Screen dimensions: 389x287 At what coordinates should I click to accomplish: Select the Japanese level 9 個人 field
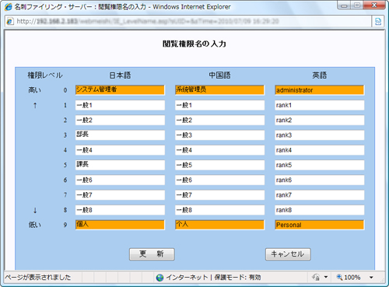point(120,225)
